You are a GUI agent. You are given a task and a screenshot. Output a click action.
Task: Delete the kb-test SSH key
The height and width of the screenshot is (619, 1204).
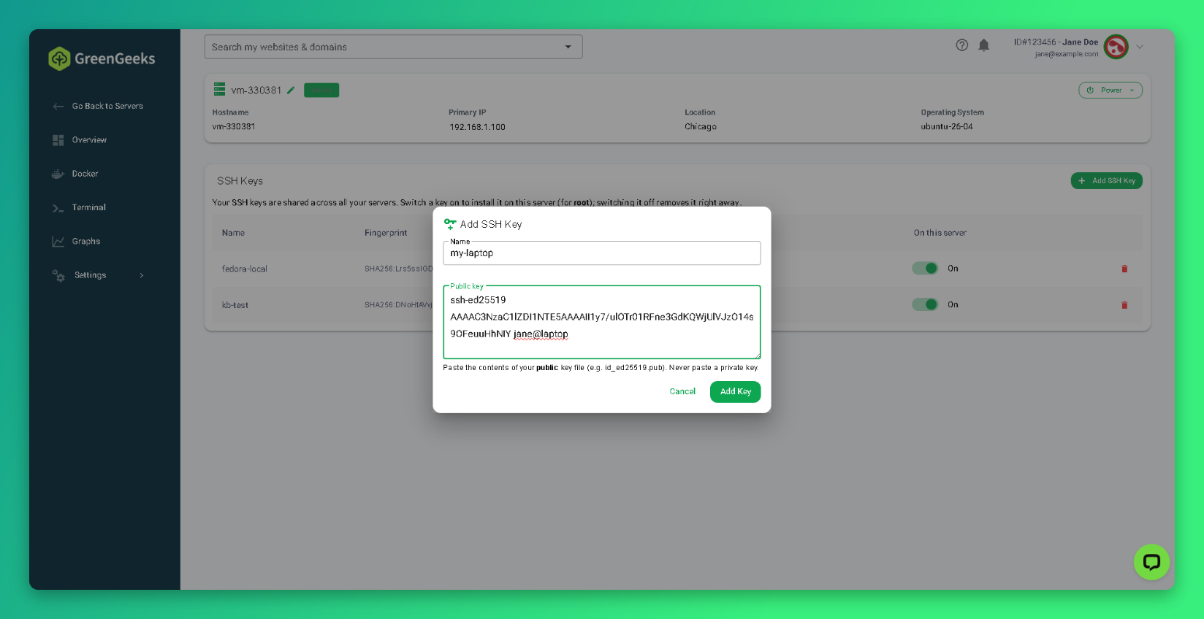1124,305
